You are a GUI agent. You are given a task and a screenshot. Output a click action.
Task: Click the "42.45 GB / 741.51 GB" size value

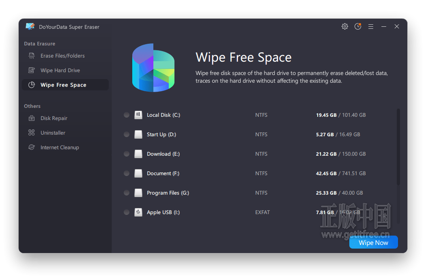point(341,173)
